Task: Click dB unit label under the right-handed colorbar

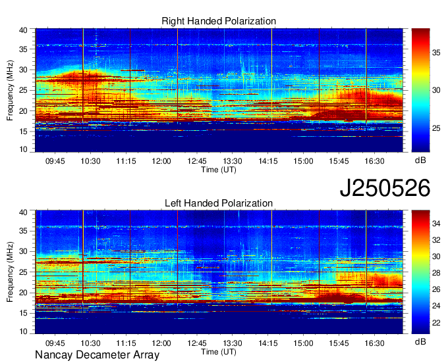Action: pos(420,160)
